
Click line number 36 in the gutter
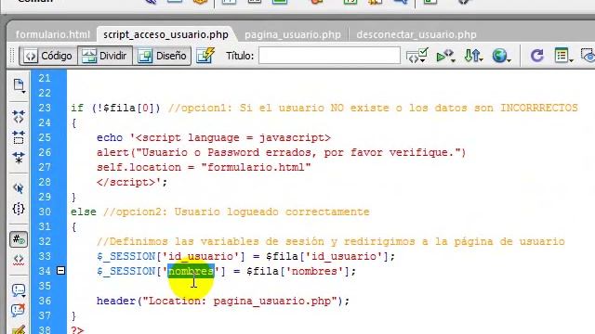pos(45,301)
